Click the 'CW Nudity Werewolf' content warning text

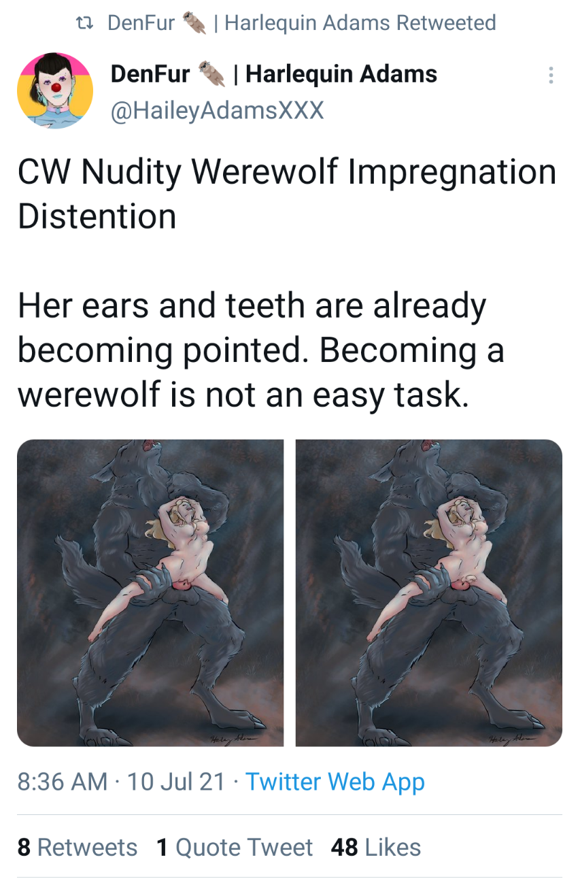click(x=177, y=171)
